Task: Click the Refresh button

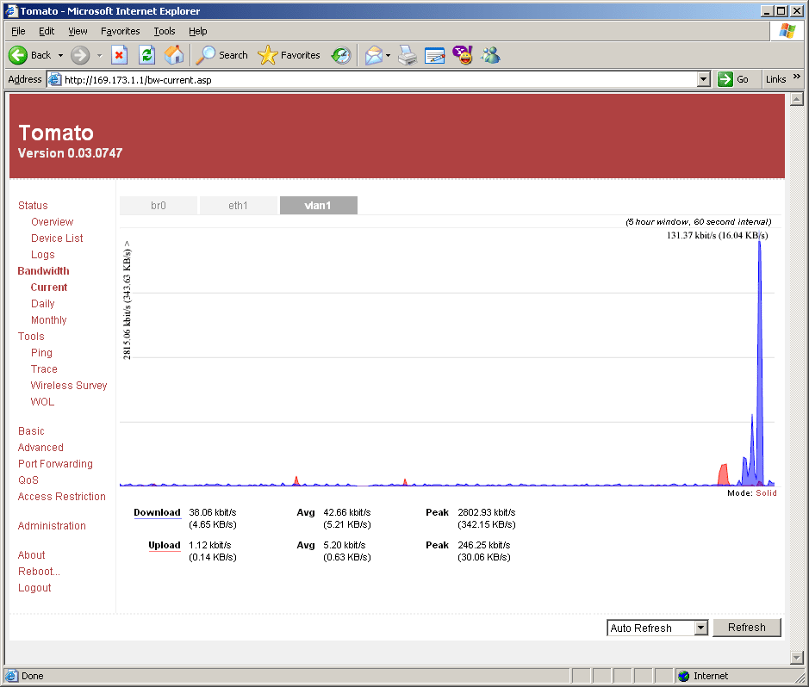Action: pyautogui.click(x=747, y=628)
